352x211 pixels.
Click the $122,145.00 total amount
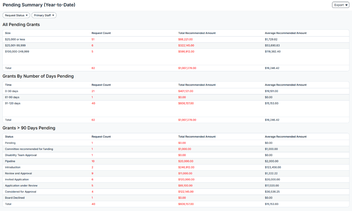(x=186, y=192)
